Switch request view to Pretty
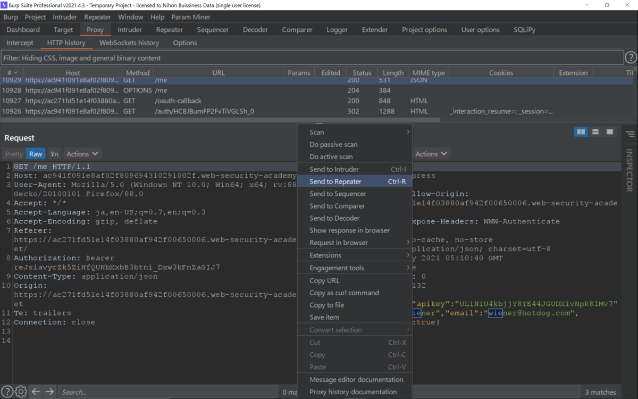The width and height of the screenshot is (638, 399). 14,154
